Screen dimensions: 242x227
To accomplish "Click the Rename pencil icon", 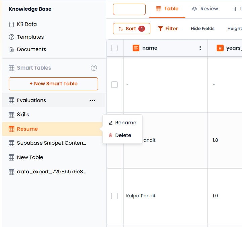I will coord(111,123).
